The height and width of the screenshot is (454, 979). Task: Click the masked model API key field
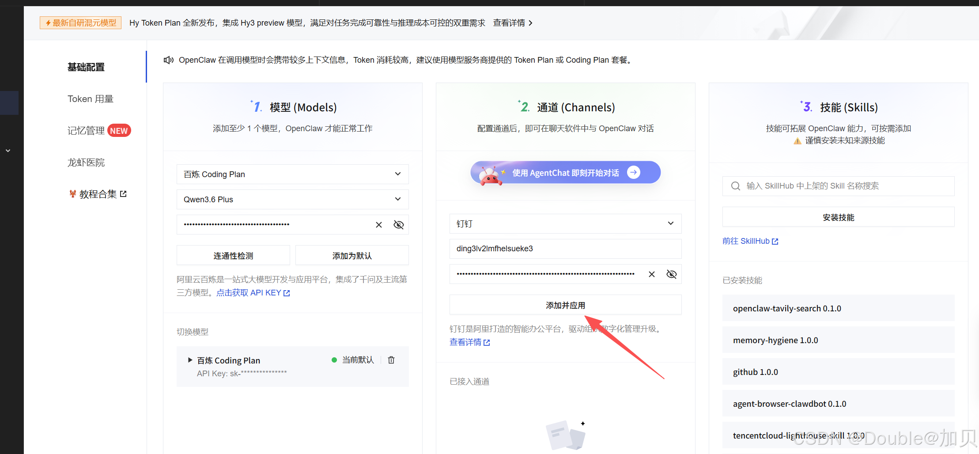(292, 224)
